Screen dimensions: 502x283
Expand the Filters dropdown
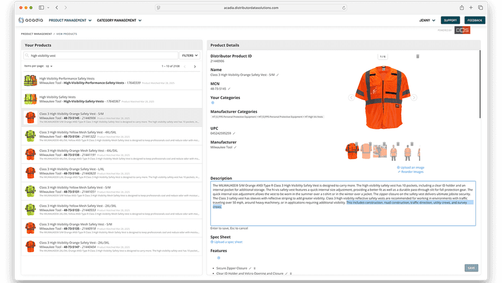point(190,55)
